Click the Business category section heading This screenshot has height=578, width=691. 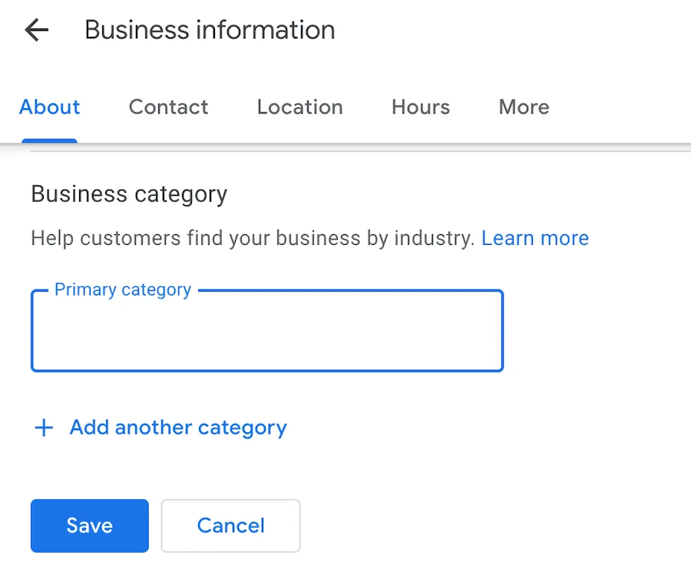(x=128, y=194)
